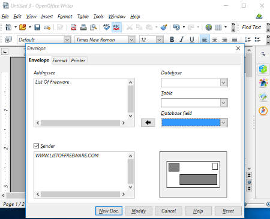Image resolution: width=270 pixels, height=219 pixels.
Task: Select Align Right icon
Action: pos(224,39)
